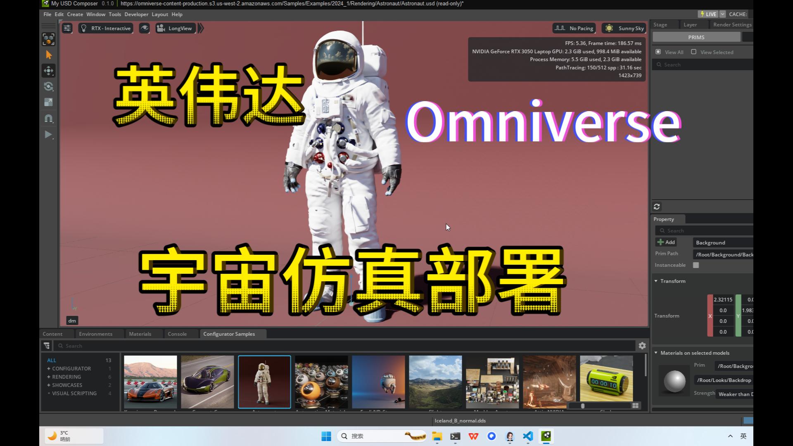This screenshot has height=446, width=793.
Task: Toggle viewport eye visibility menu
Action: [144, 28]
